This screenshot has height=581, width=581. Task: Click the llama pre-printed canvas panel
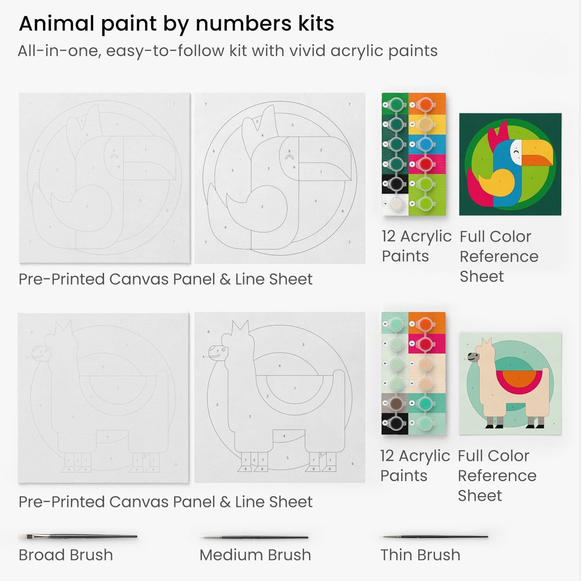click(x=103, y=398)
